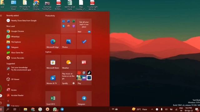Select the Control Panel desktop shortcut
Image resolution: width=200 pixels, height=112 pixels.
[13, 5]
